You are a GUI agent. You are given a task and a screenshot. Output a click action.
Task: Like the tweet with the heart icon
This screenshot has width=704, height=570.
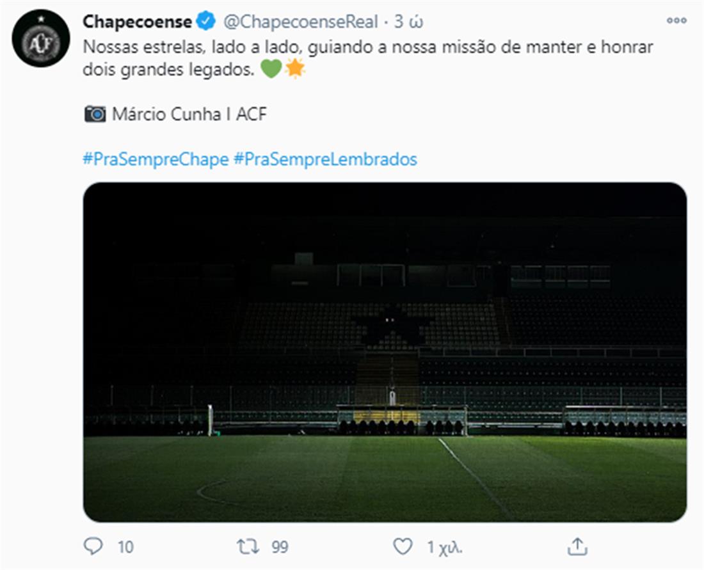click(x=402, y=546)
